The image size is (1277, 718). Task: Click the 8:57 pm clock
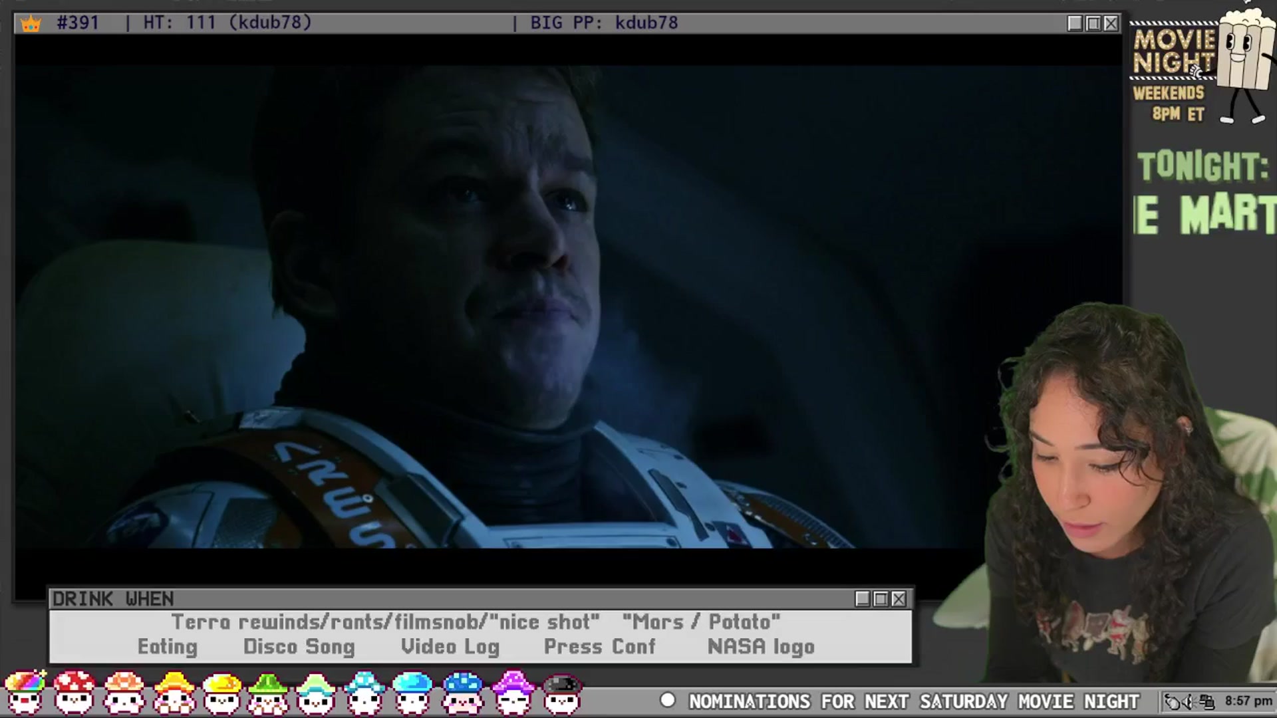point(1248,701)
